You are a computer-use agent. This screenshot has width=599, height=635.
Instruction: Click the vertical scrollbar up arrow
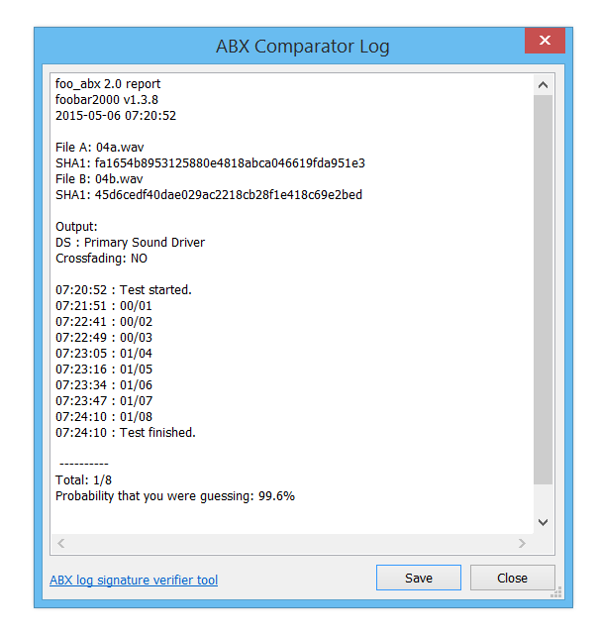click(x=544, y=85)
